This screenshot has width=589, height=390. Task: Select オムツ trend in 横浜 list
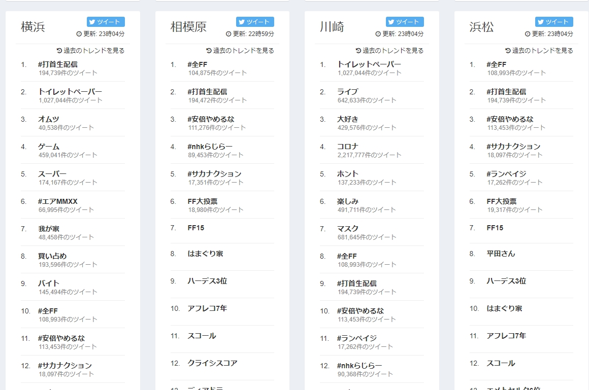[48, 119]
